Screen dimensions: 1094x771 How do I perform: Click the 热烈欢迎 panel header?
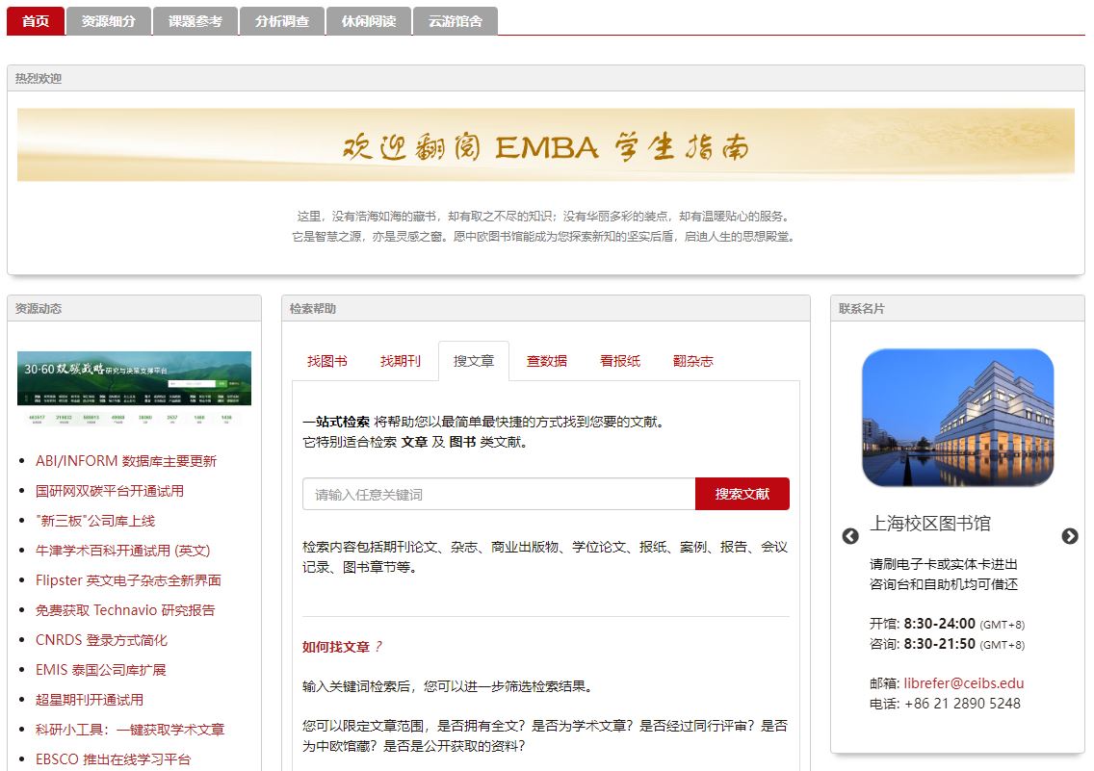(546, 78)
